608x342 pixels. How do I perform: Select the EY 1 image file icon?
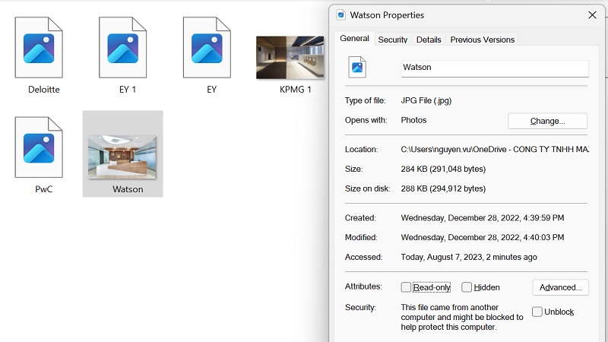pos(123,47)
